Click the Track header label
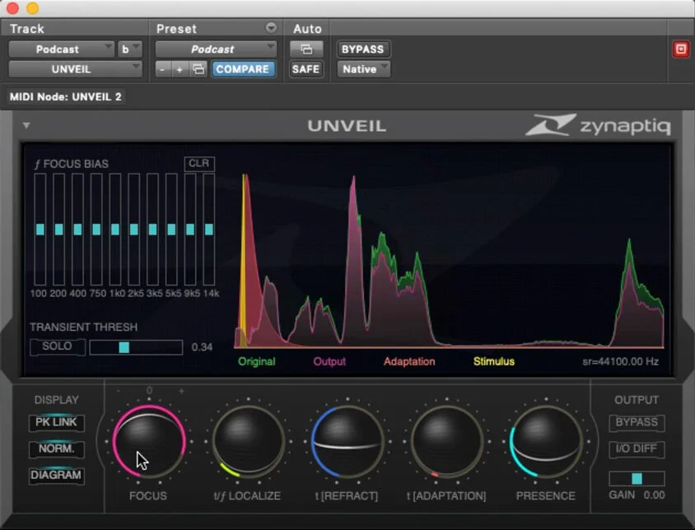Image resolution: width=695 pixels, height=530 pixels. [x=27, y=29]
